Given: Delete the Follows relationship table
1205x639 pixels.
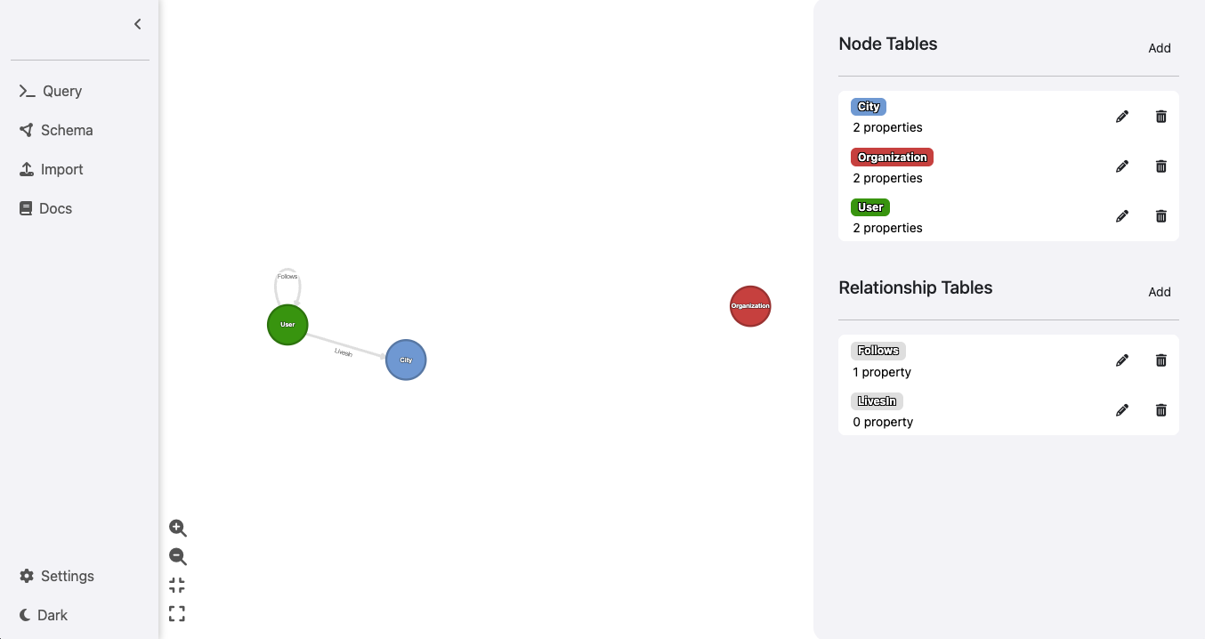Looking at the screenshot, I should click(x=1161, y=360).
